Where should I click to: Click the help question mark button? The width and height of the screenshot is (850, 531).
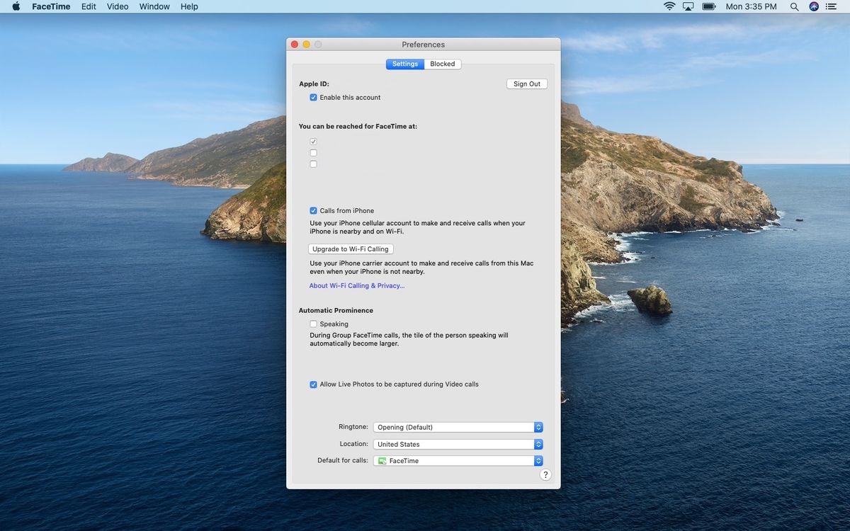pyautogui.click(x=545, y=475)
